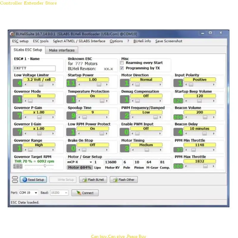Open ESC tools menu
The image size is (238, 238).
coord(41,41)
